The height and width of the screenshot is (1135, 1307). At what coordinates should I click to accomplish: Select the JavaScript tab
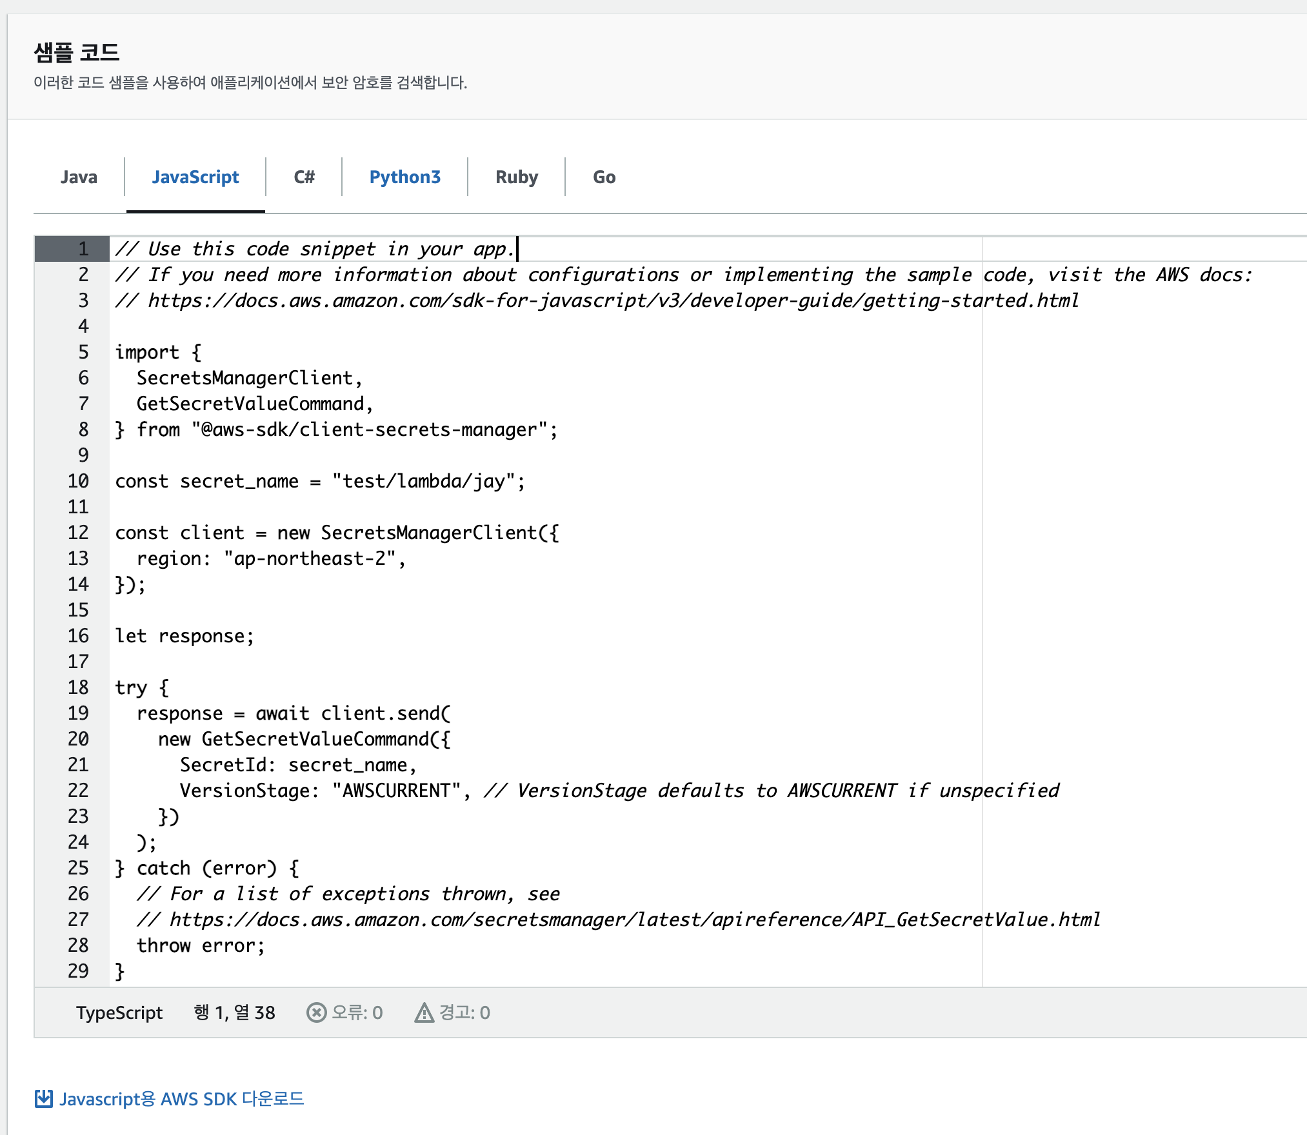[x=195, y=177]
